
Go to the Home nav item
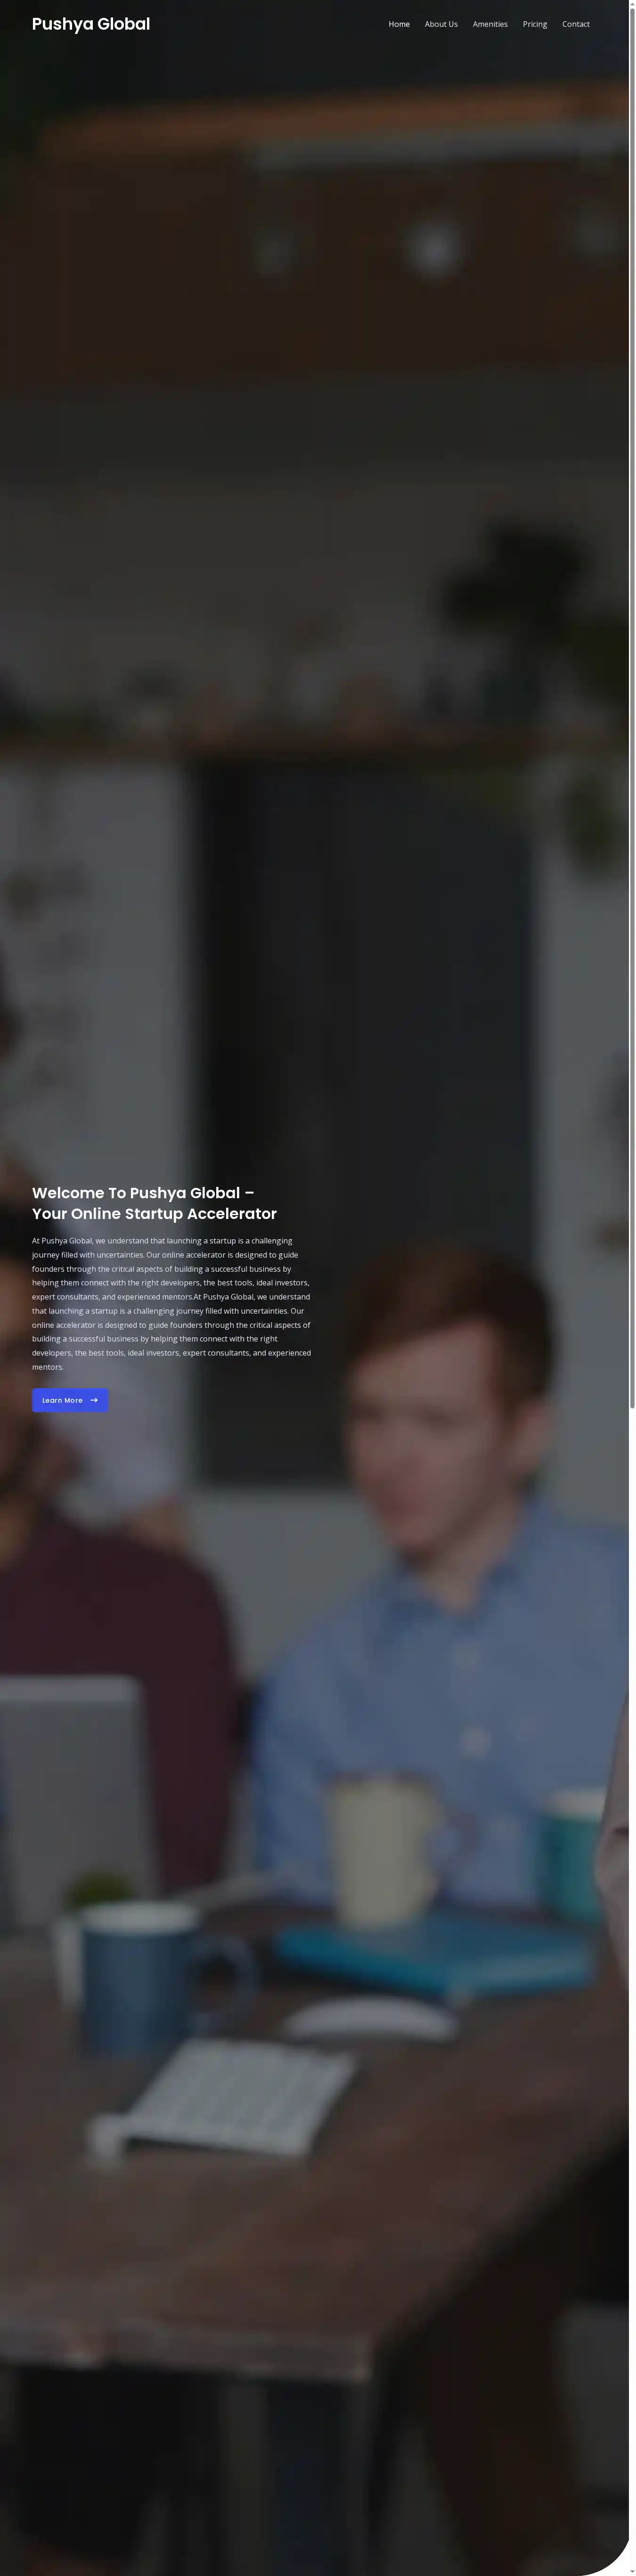pyautogui.click(x=399, y=24)
